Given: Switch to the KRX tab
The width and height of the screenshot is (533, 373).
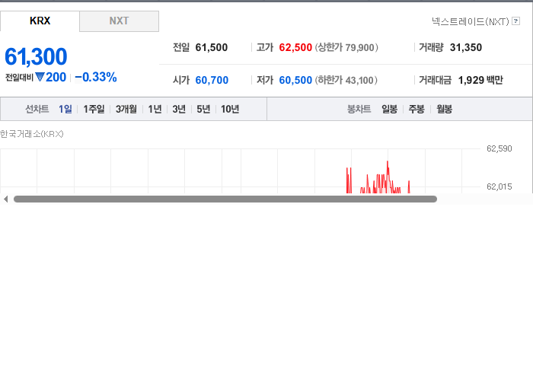Looking at the screenshot, I should pyautogui.click(x=40, y=21).
